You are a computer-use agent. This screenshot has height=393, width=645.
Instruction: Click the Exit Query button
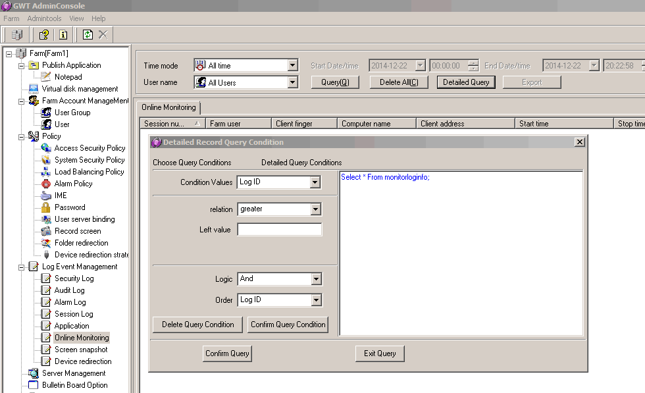click(380, 354)
